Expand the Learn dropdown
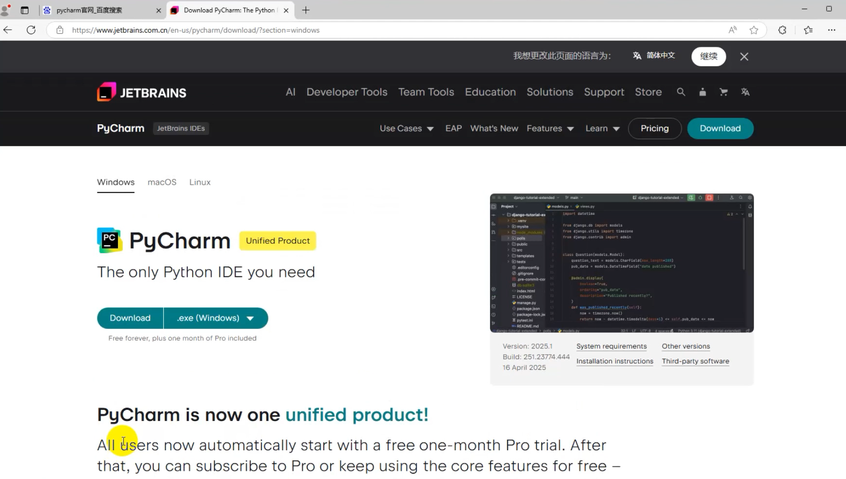The image size is (846, 479). pyautogui.click(x=602, y=129)
